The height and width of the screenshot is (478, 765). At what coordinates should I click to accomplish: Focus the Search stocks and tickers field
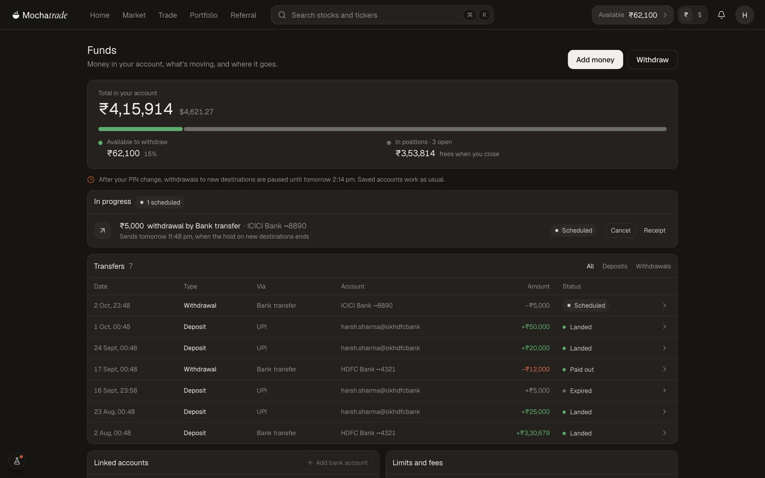[382, 15]
